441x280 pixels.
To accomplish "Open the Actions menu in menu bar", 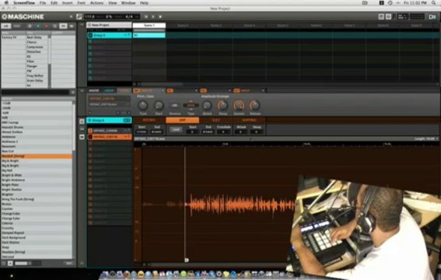I will [96, 3].
